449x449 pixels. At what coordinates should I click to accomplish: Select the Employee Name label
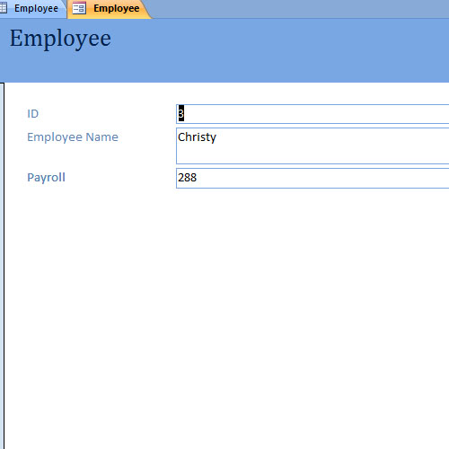(x=73, y=137)
